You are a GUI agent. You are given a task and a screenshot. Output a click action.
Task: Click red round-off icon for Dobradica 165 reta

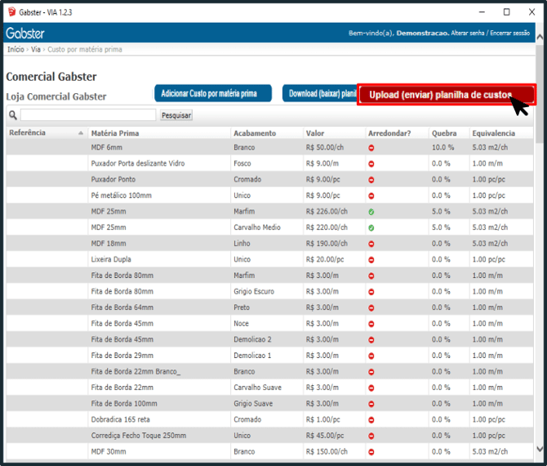click(x=371, y=419)
